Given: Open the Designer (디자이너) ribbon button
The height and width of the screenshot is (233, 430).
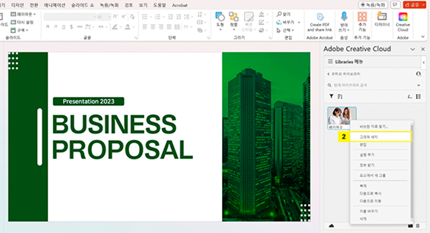Looking at the screenshot, I should click(382, 18).
